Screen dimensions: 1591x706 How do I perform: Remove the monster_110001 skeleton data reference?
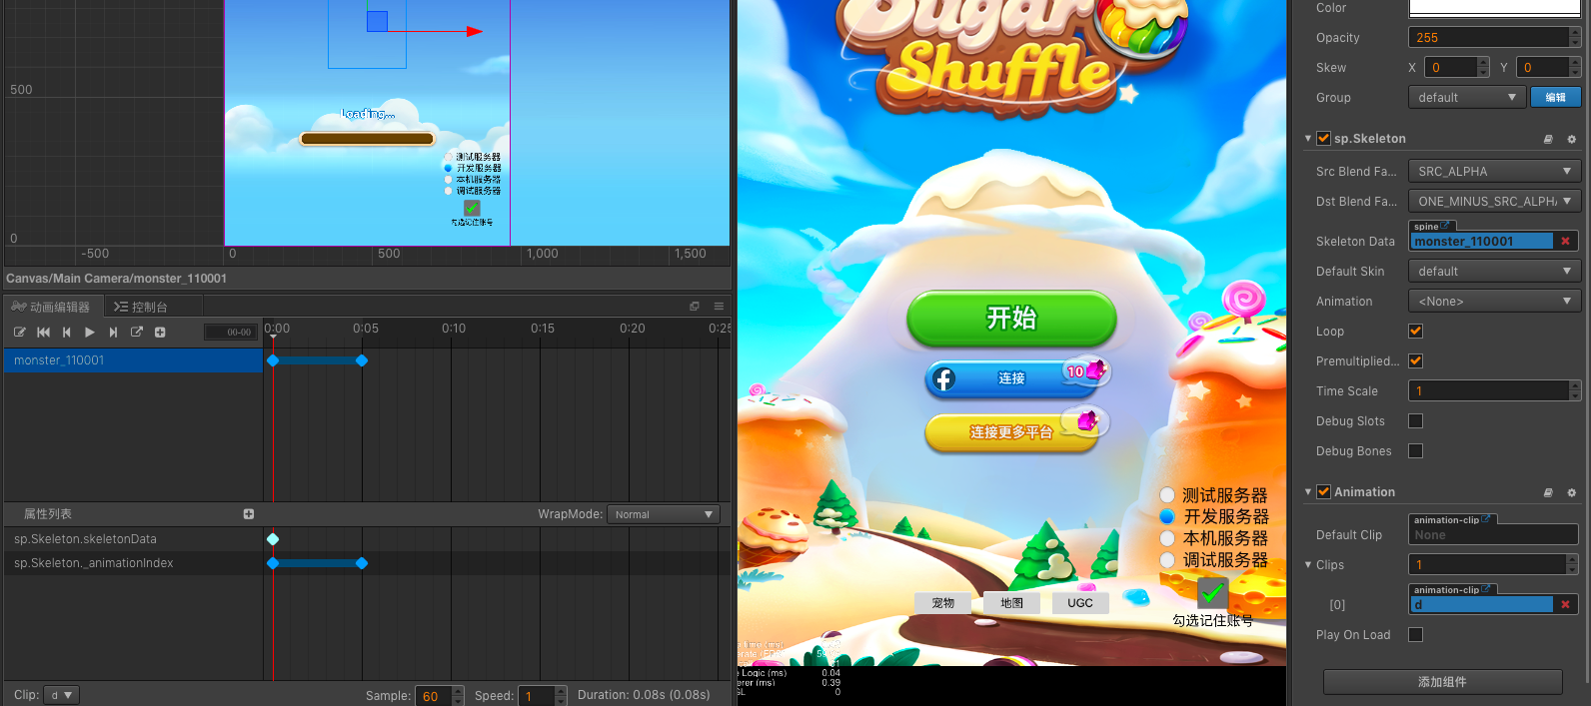(1566, 242)
